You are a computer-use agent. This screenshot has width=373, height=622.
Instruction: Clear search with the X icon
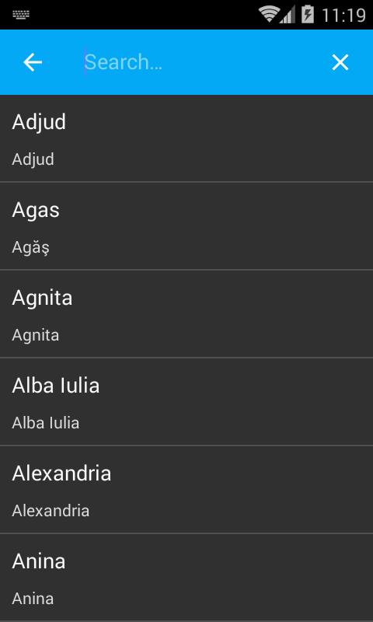[x=340, y=62]
